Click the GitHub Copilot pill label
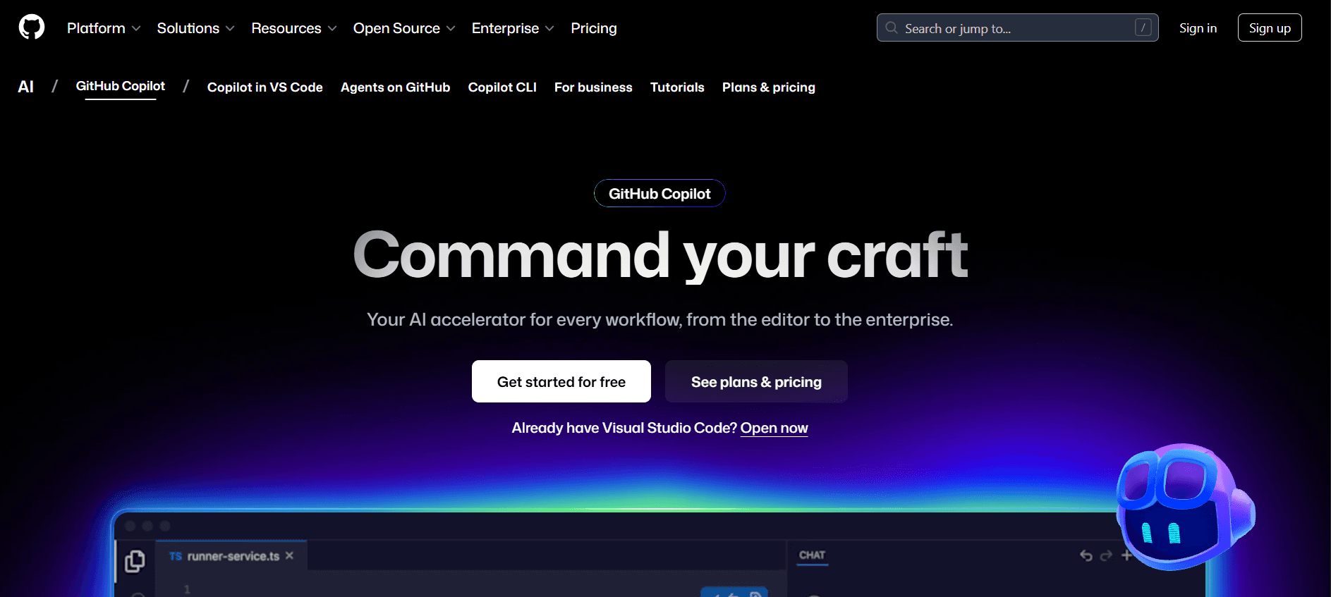Image resolution: width=1331 pixels, height=597 pixels. (660, 193)
